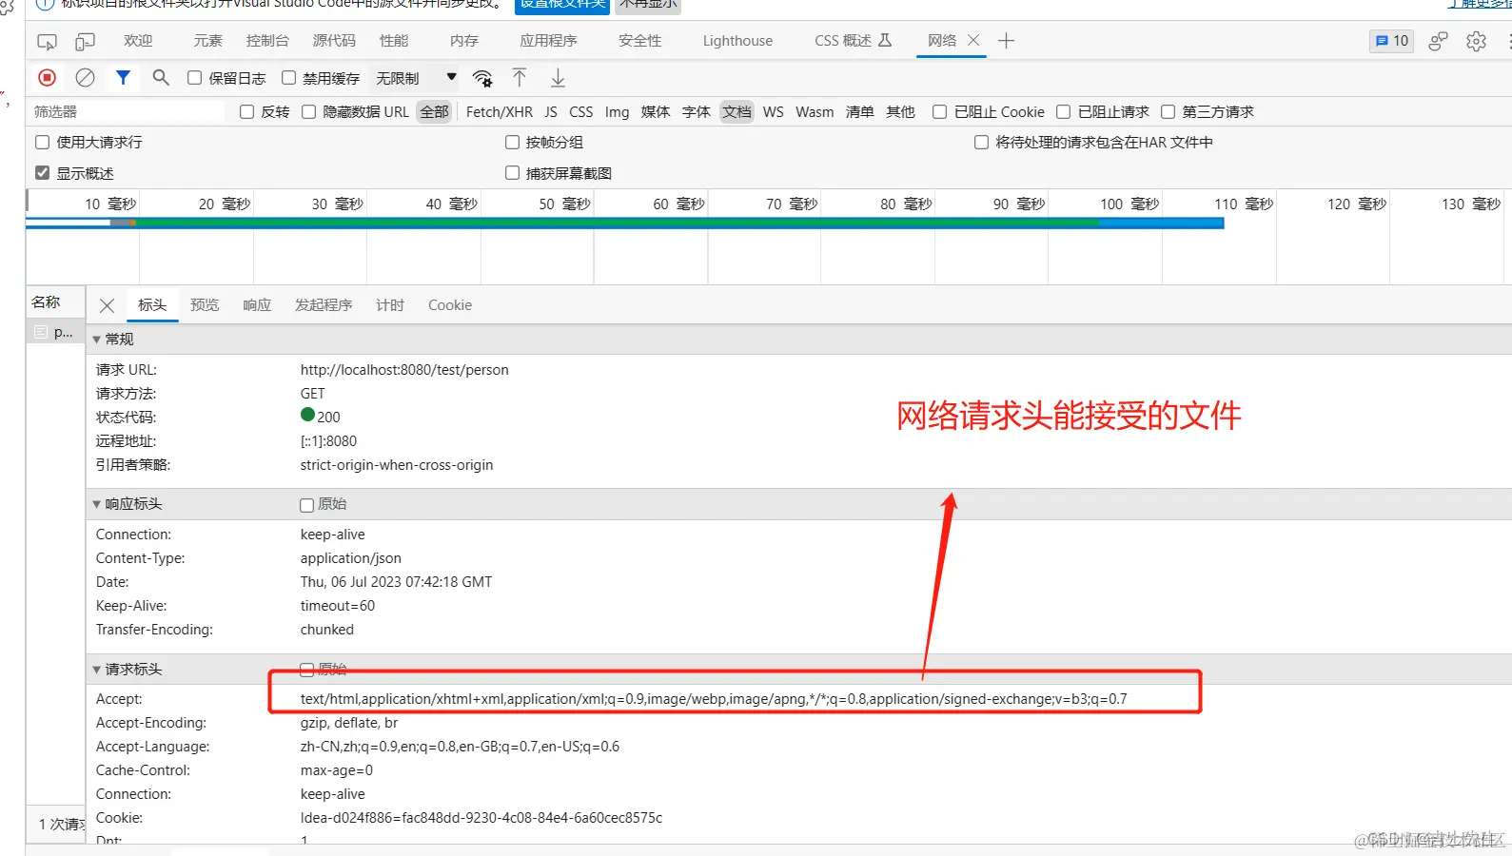Image resolution: width=1512 pixels, height=856 pixels.
Task: Add a new DevTools tab with plus
Action: 1006,40
